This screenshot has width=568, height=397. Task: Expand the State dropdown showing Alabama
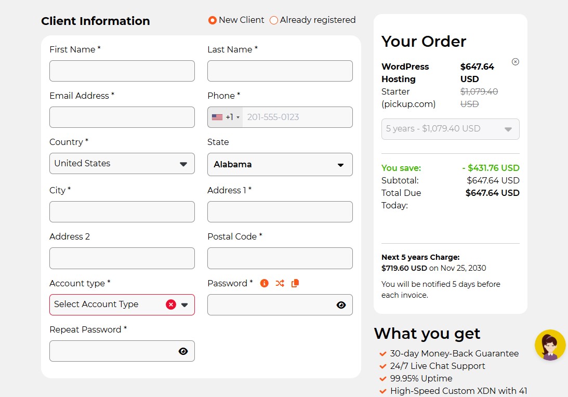point(280,165)
